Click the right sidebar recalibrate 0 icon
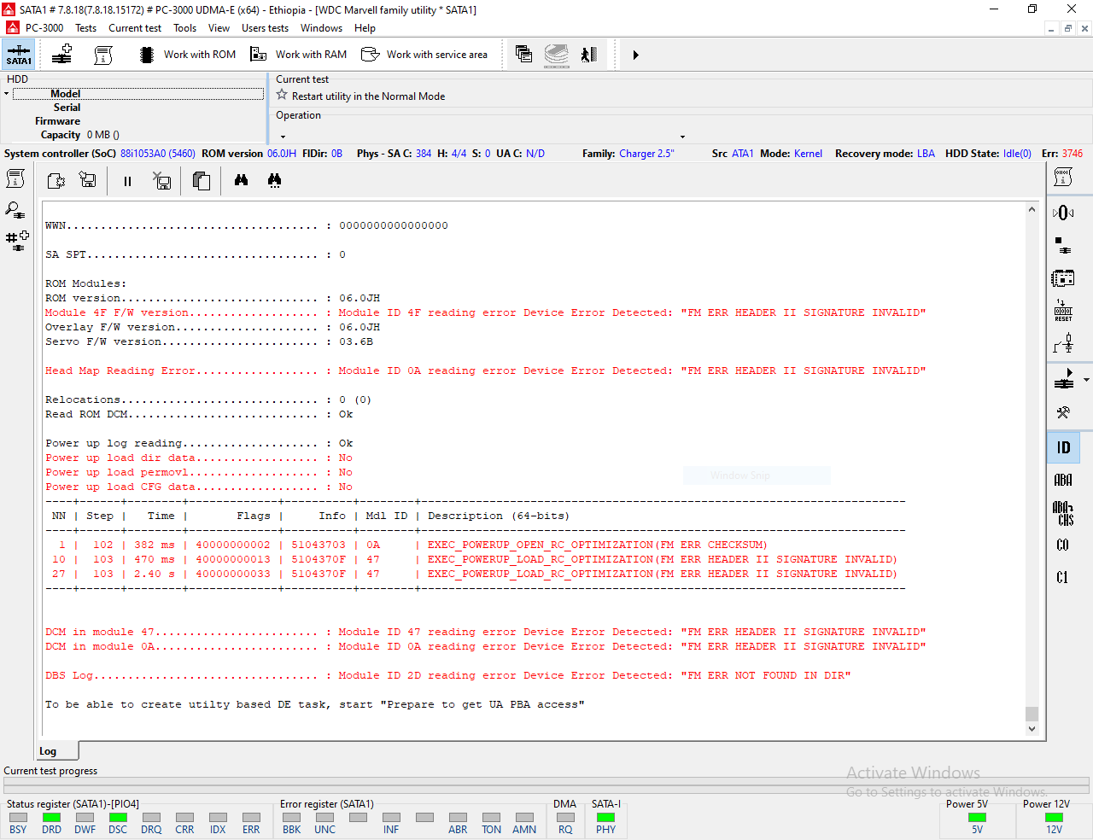This screenshot has width=1093, height=840. tap(1063, 213)
